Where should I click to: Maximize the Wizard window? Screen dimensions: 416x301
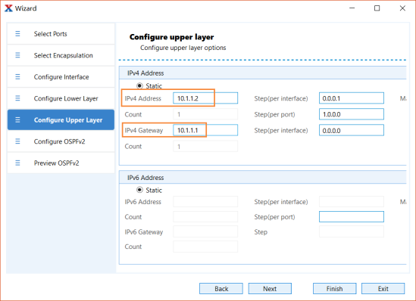[x=377, y=8]
